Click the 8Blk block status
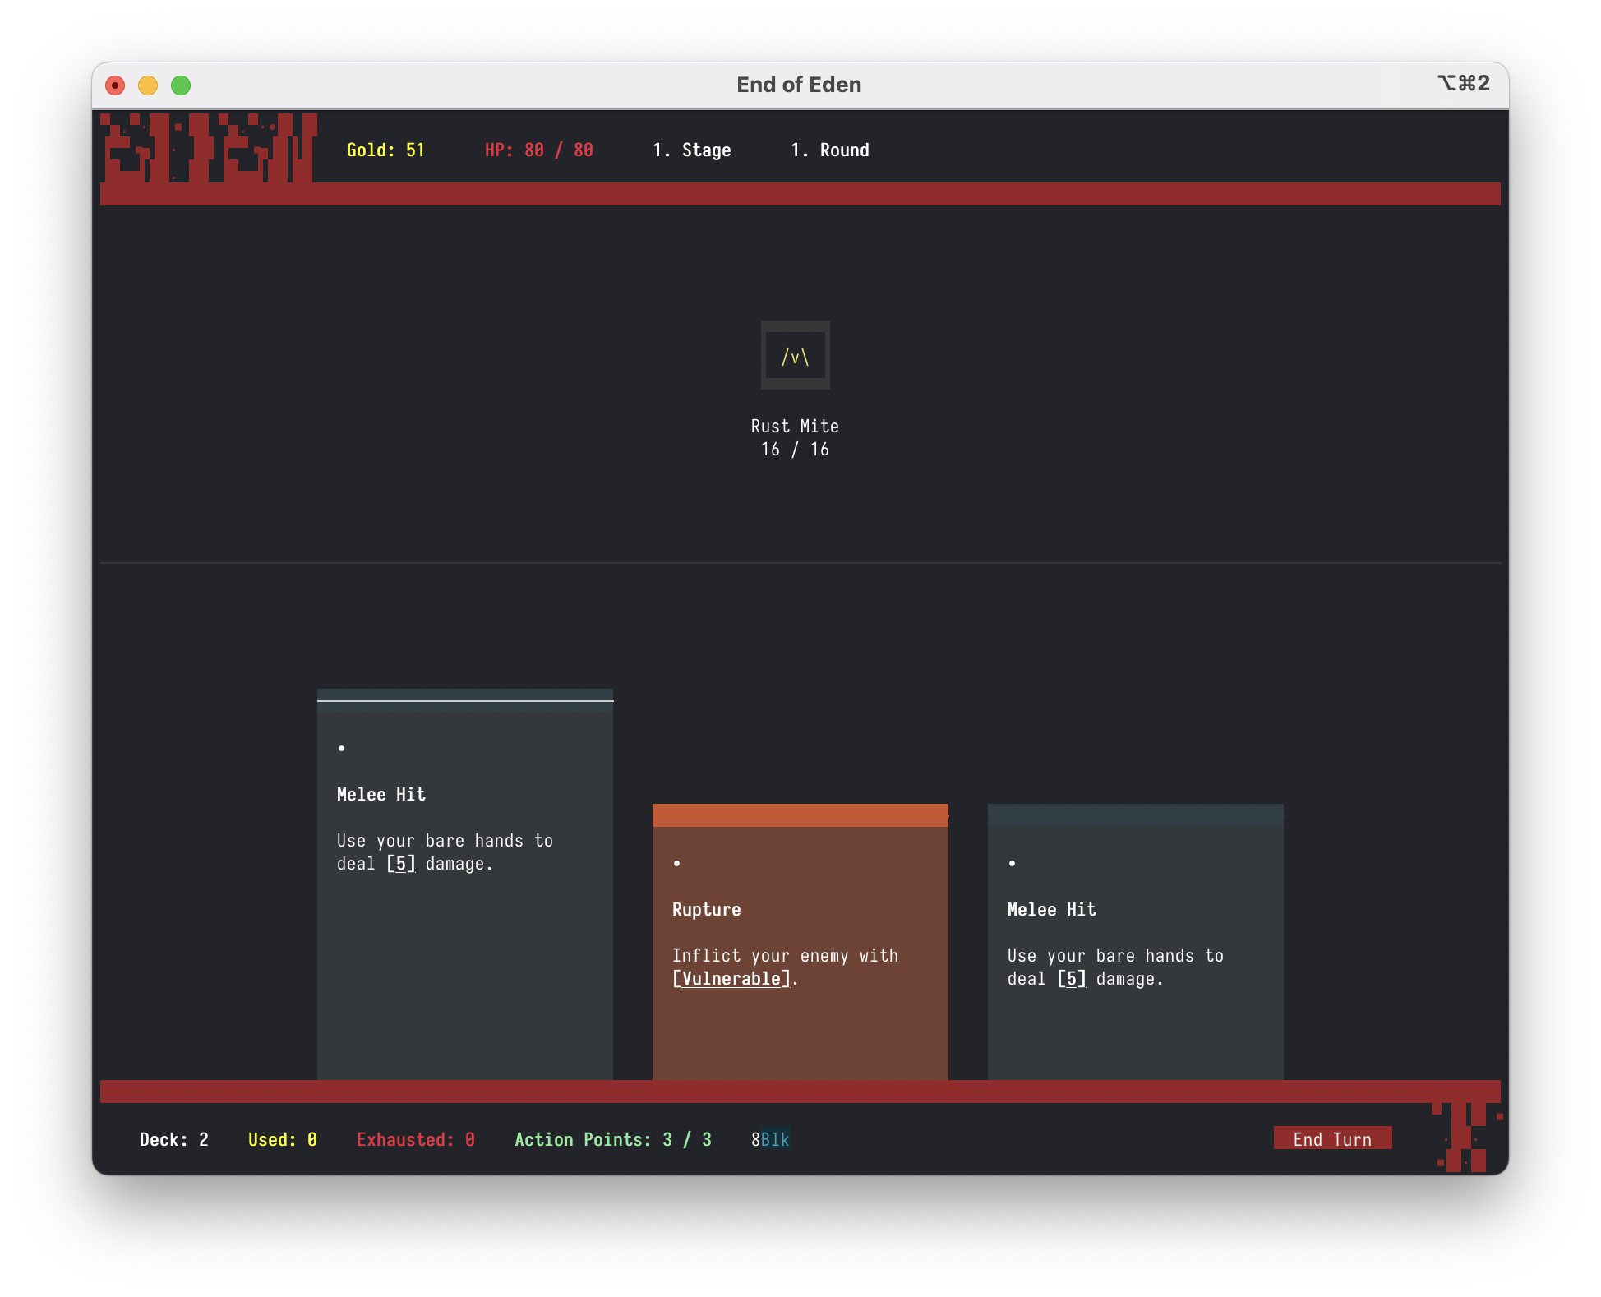The image size is (1601, 1297). point(770,1139)
